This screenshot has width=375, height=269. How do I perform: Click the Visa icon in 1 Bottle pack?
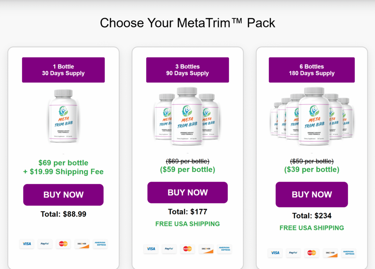[27, 244]
